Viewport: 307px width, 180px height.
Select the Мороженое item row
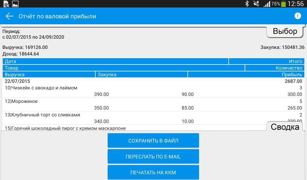tap(153, 105)
